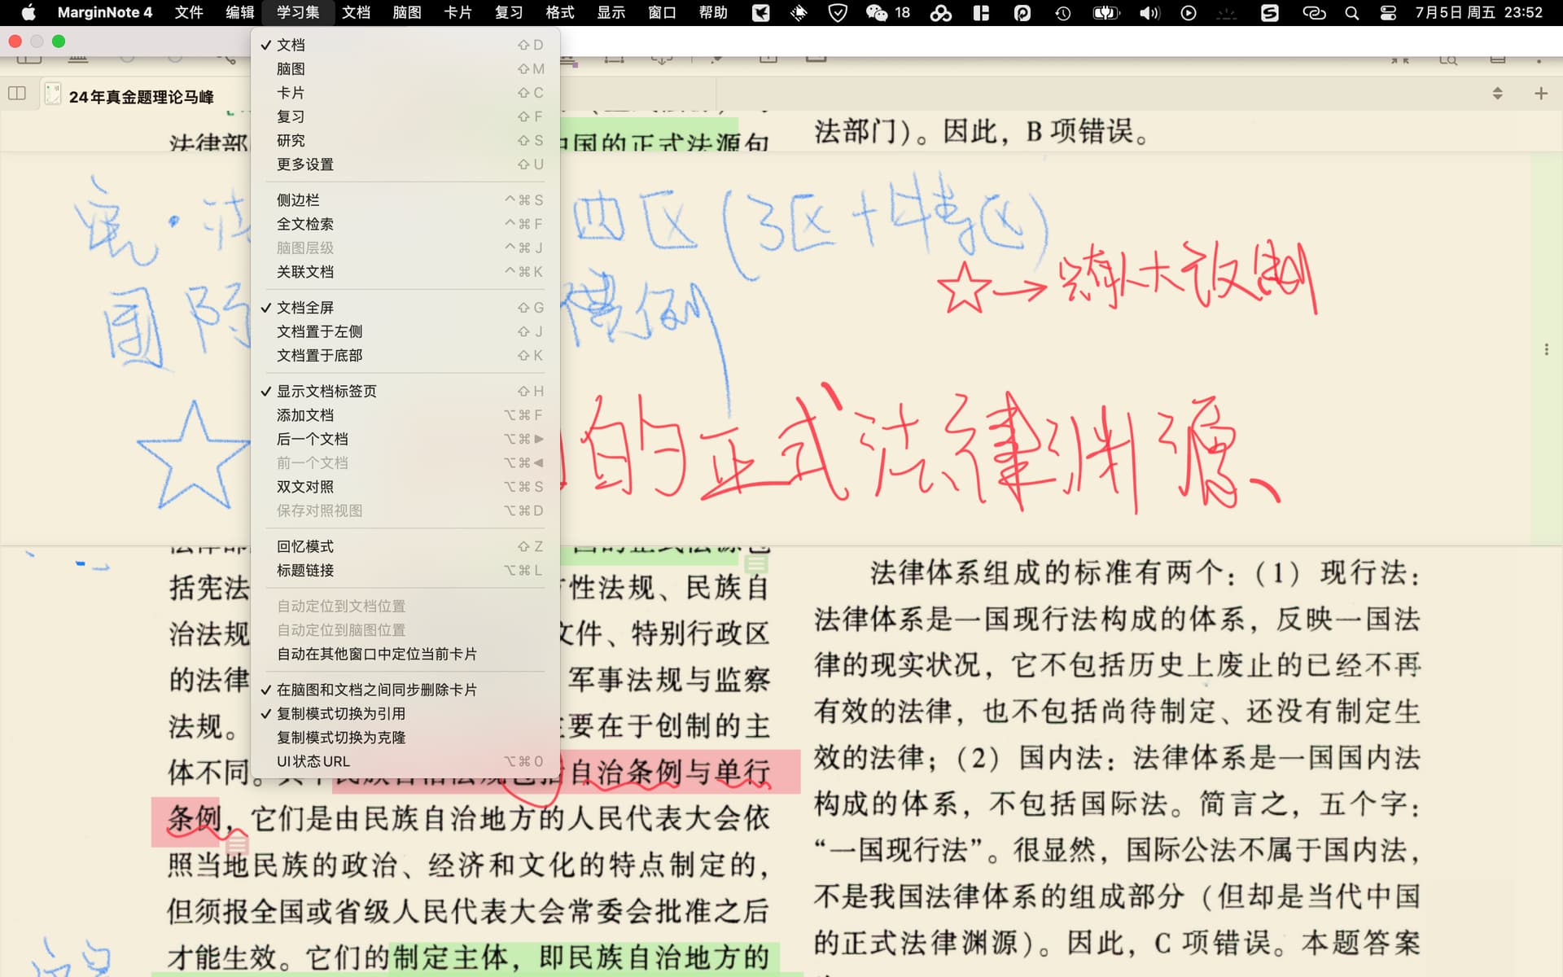
Task: Click the layout grid menu bar icon
Action: click(981, 12)
